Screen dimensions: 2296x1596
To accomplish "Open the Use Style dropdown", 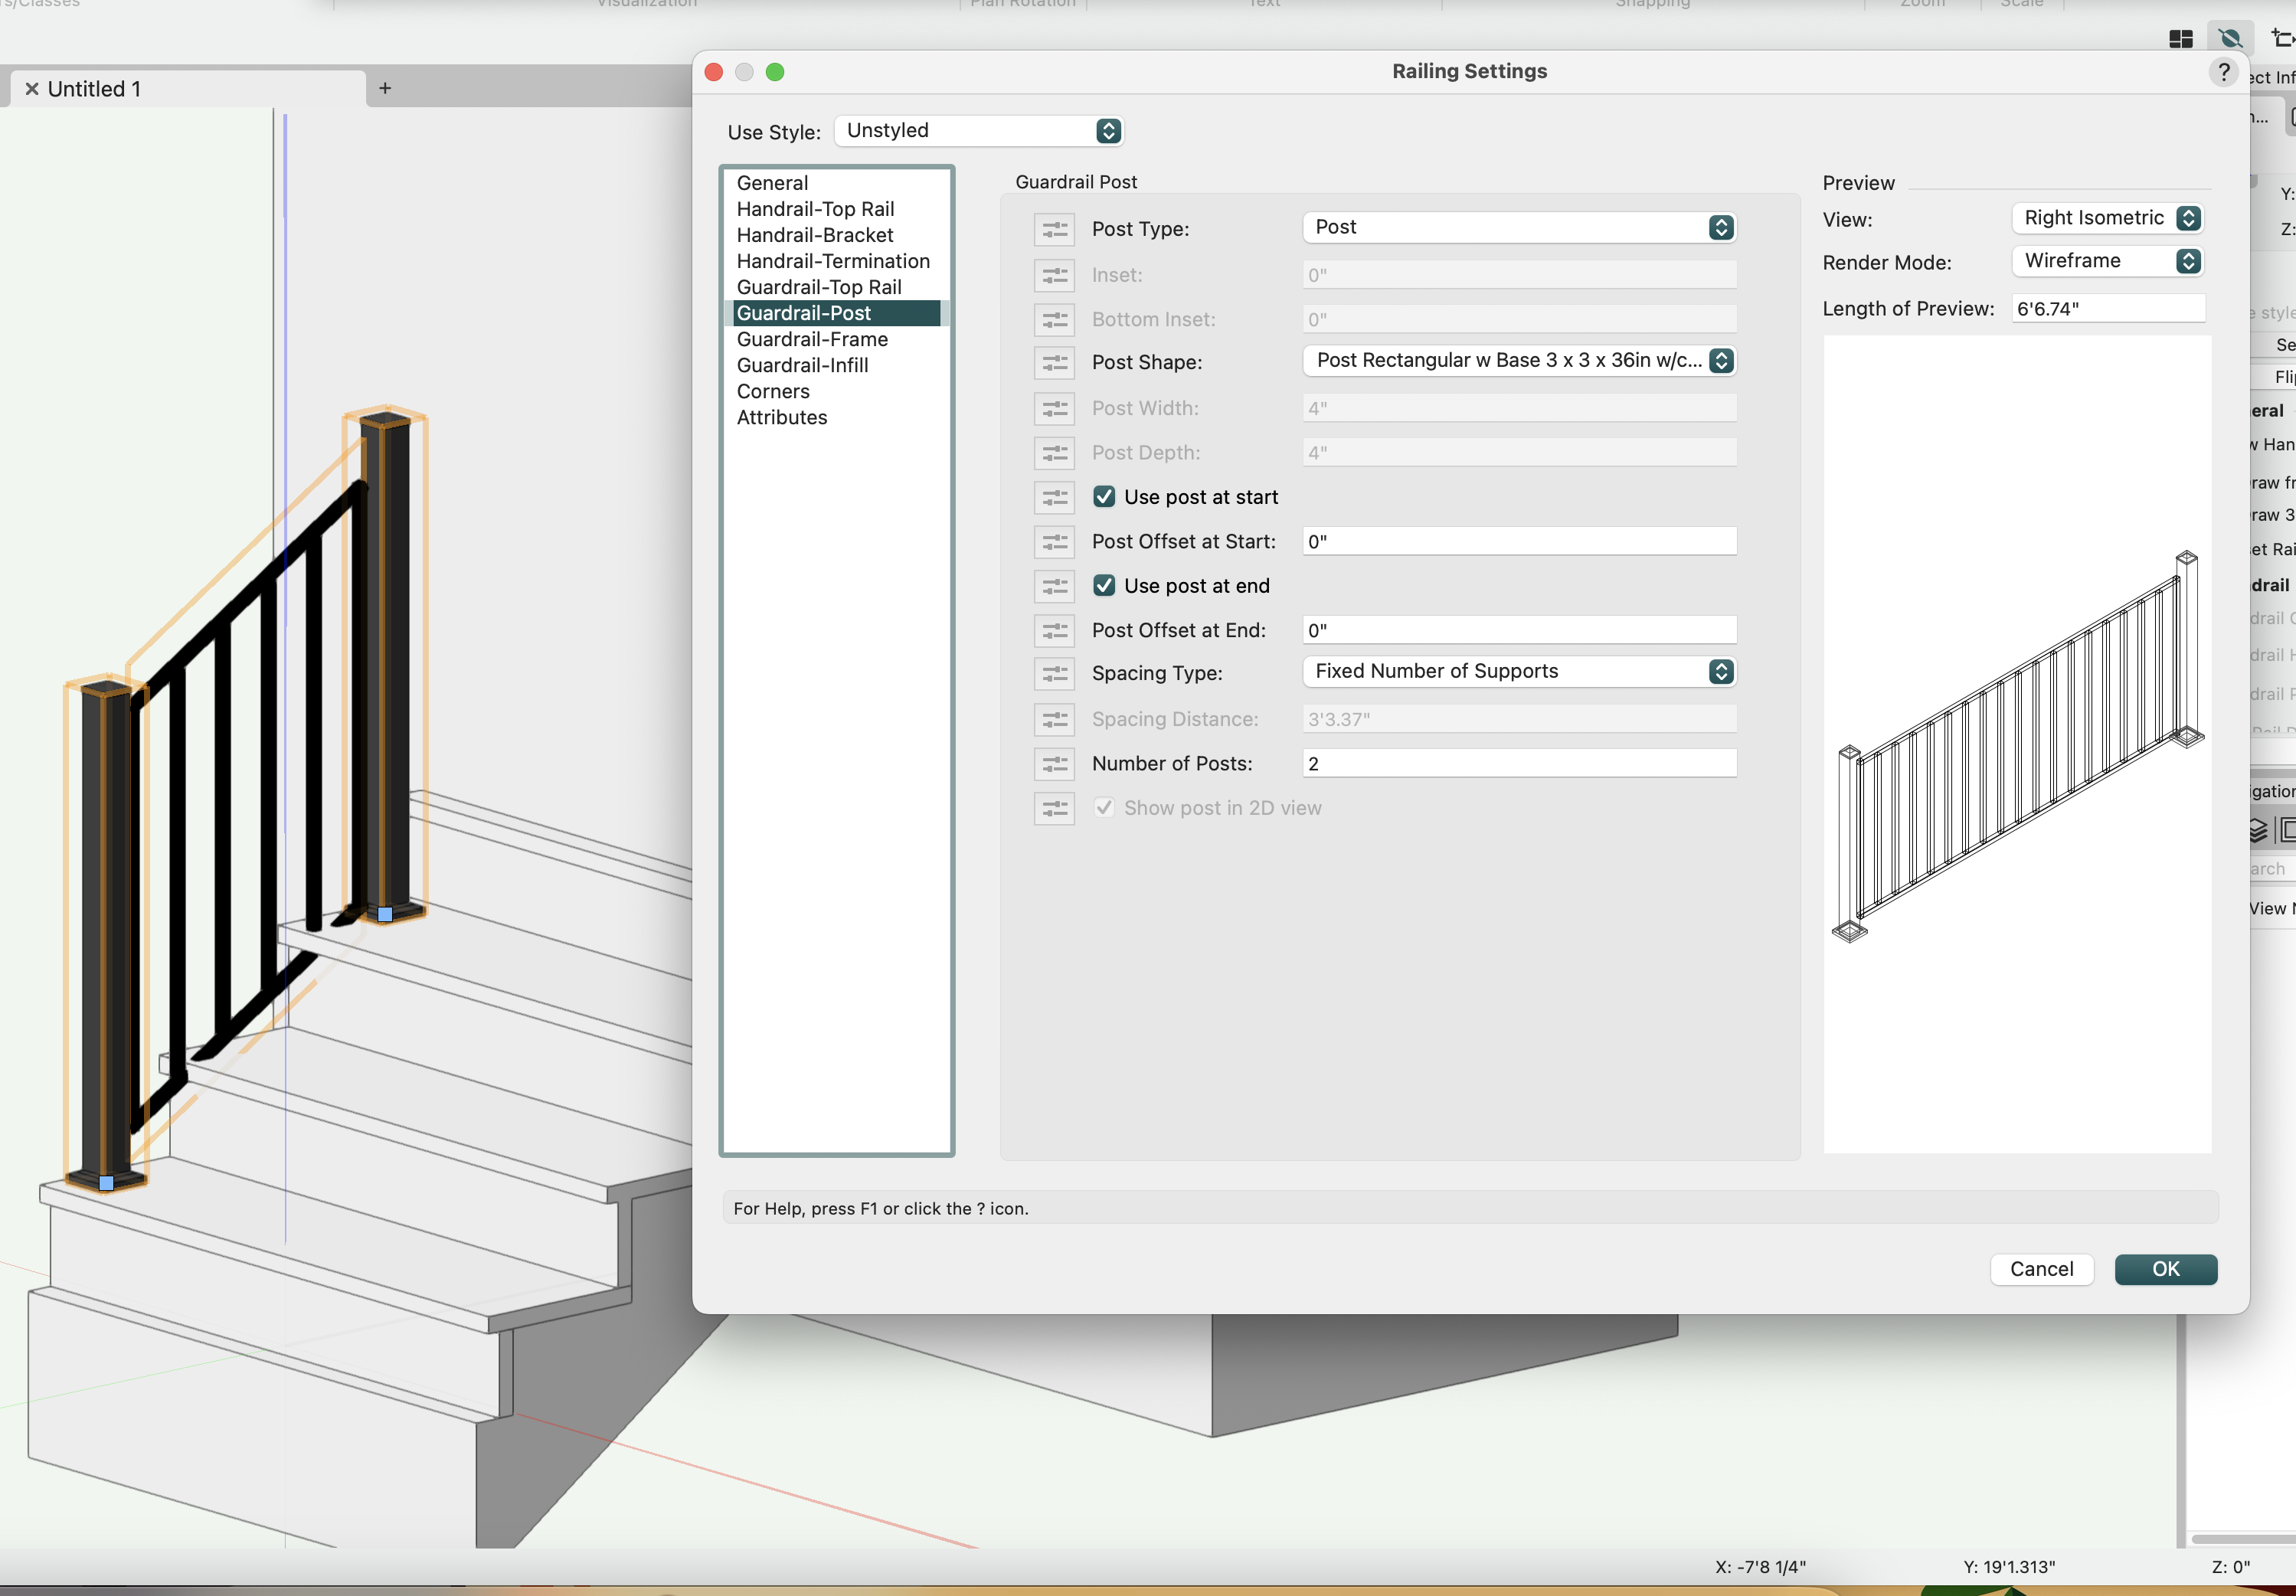I will point(977,130).
